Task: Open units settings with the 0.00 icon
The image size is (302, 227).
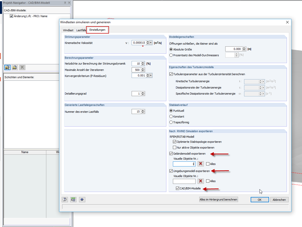Action: [x=73, y=199]
